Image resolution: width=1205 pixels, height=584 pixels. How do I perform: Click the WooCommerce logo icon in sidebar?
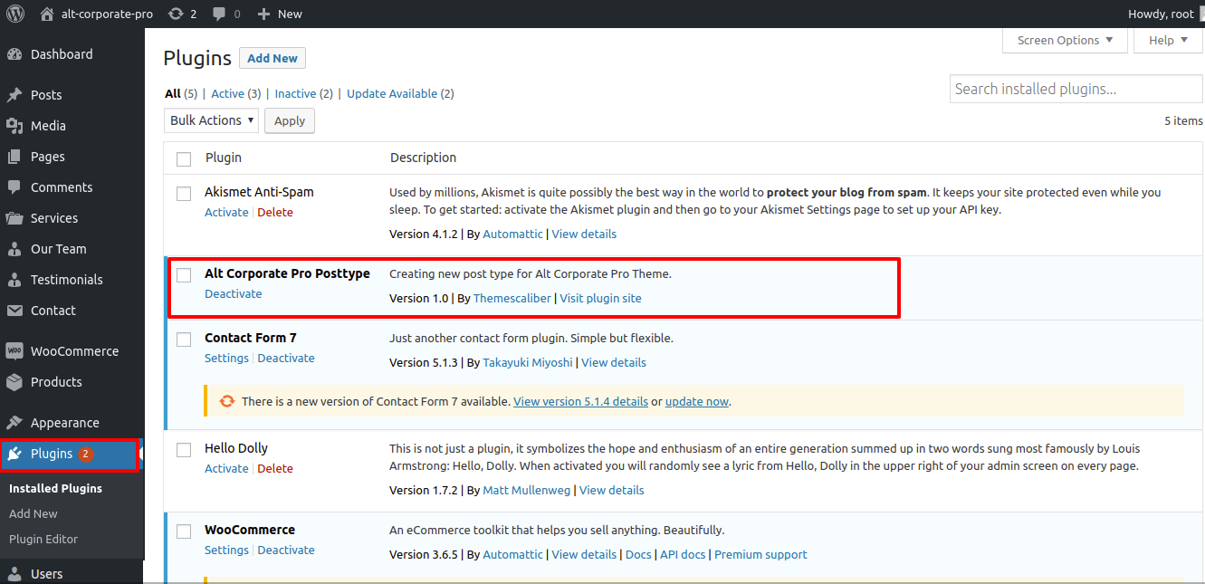(x=14, y=351)
